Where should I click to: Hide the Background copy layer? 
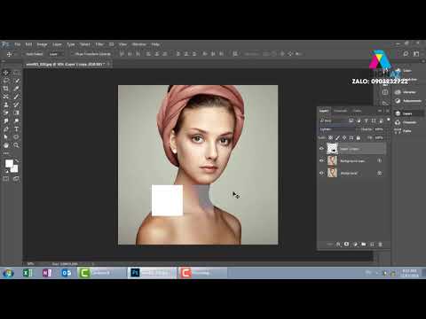pos(321,160)
